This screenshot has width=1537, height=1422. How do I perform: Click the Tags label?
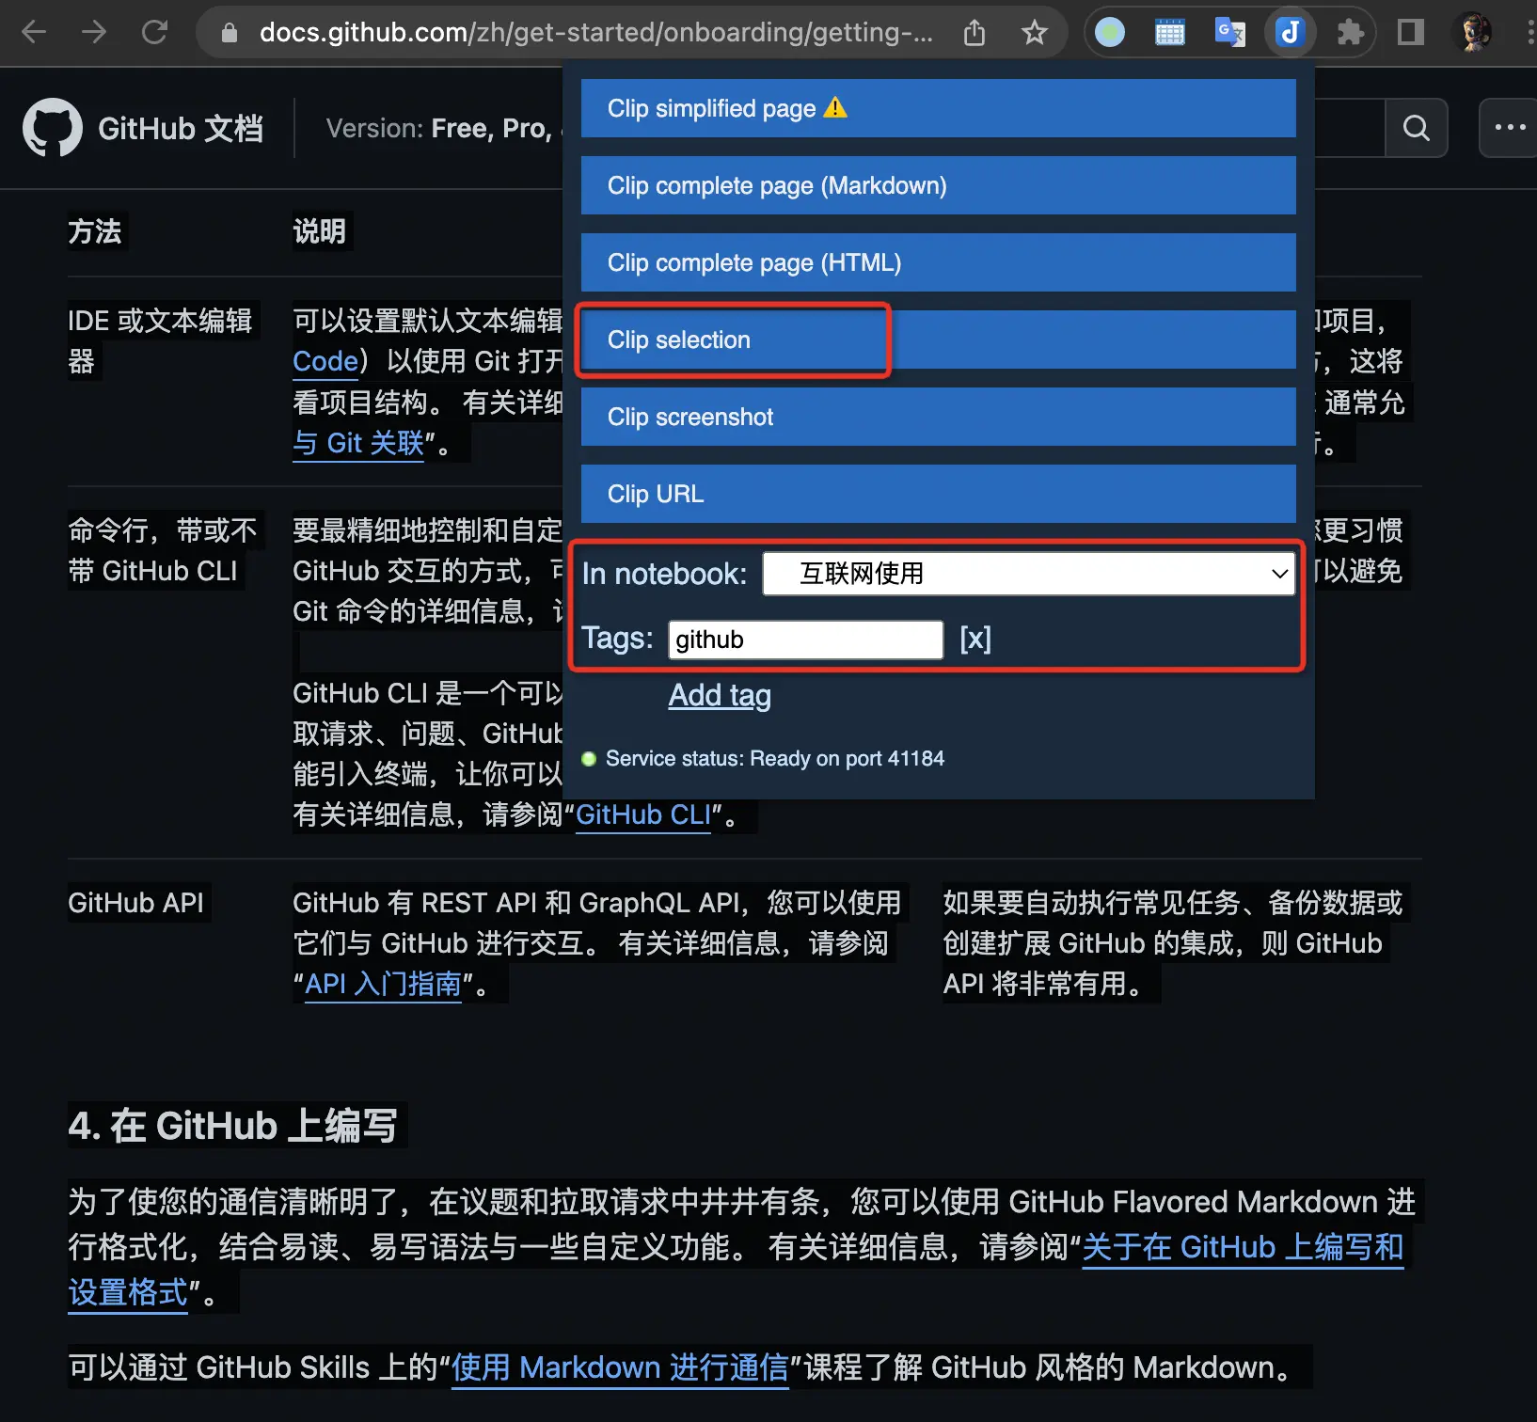[617, 639]
